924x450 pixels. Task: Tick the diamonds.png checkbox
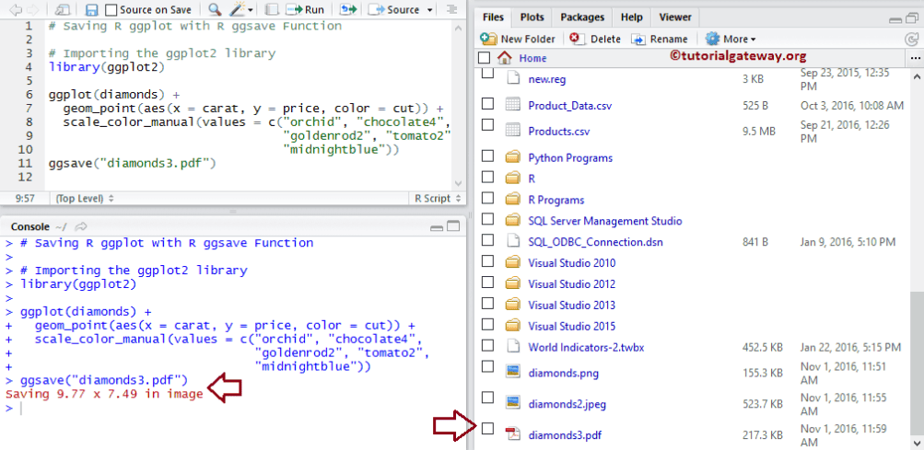point(488,366)
